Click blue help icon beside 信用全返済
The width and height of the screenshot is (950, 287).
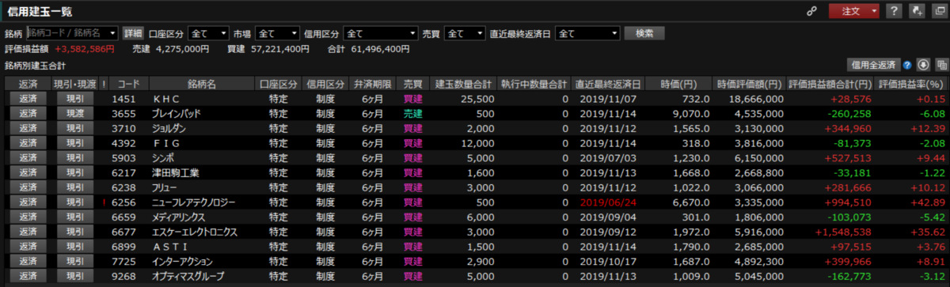(x=906, y=65)
